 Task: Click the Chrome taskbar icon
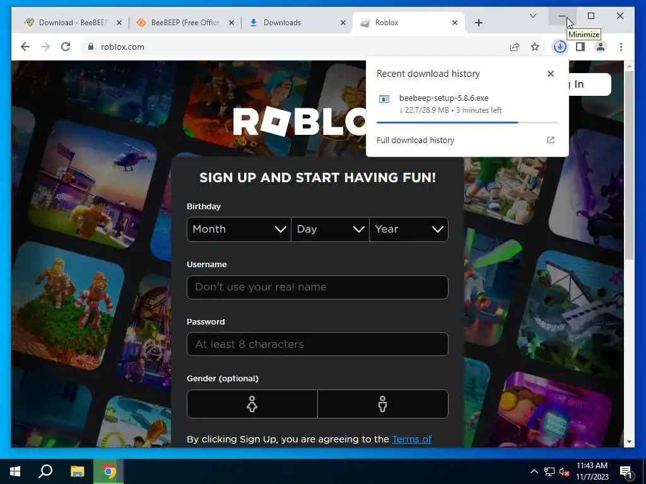(x=109, y=471)
